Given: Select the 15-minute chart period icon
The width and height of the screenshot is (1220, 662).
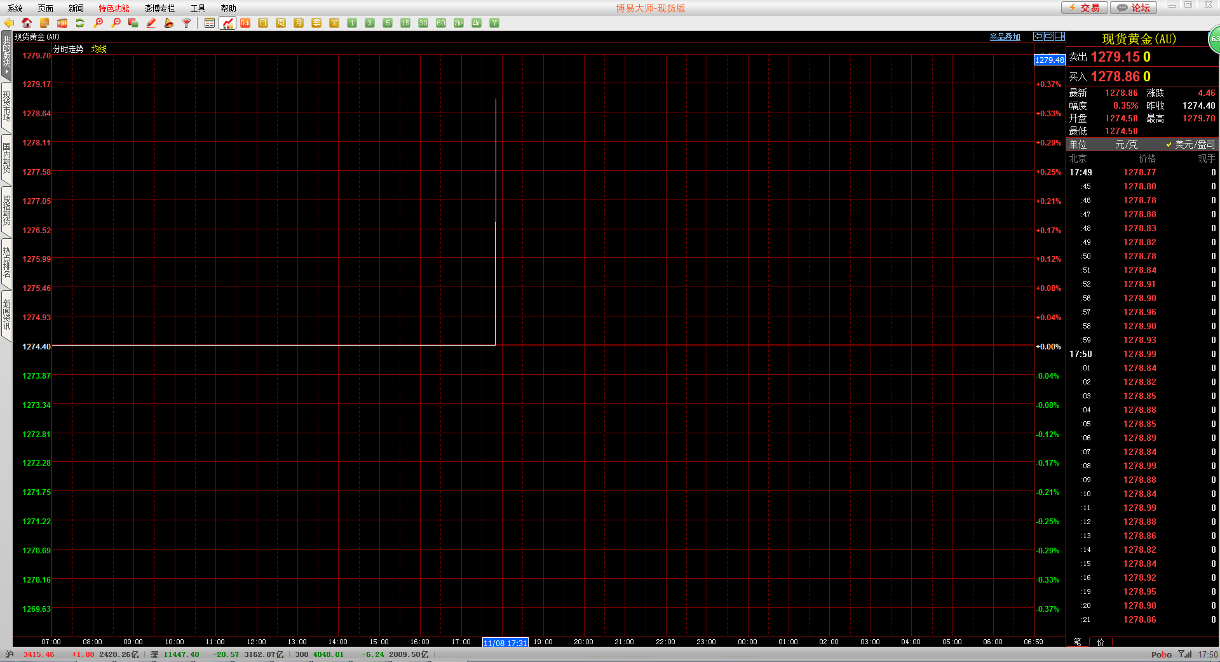Looking at the screenshot, I should (405, 23).
